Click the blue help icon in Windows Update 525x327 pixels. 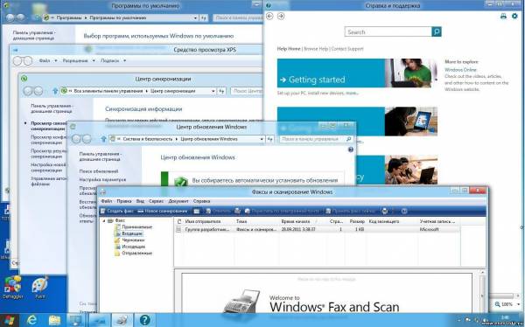(351, 150)
